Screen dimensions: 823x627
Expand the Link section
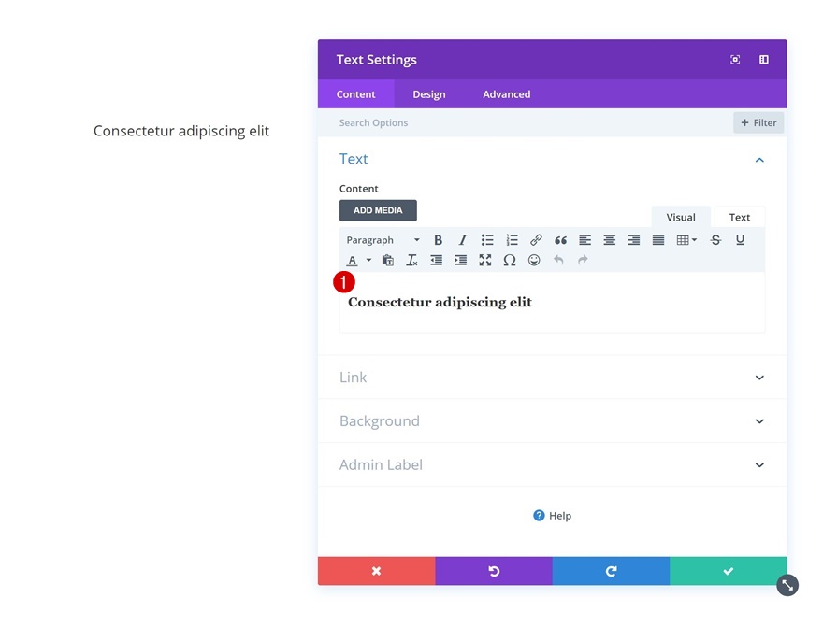[x=552, y=378]
